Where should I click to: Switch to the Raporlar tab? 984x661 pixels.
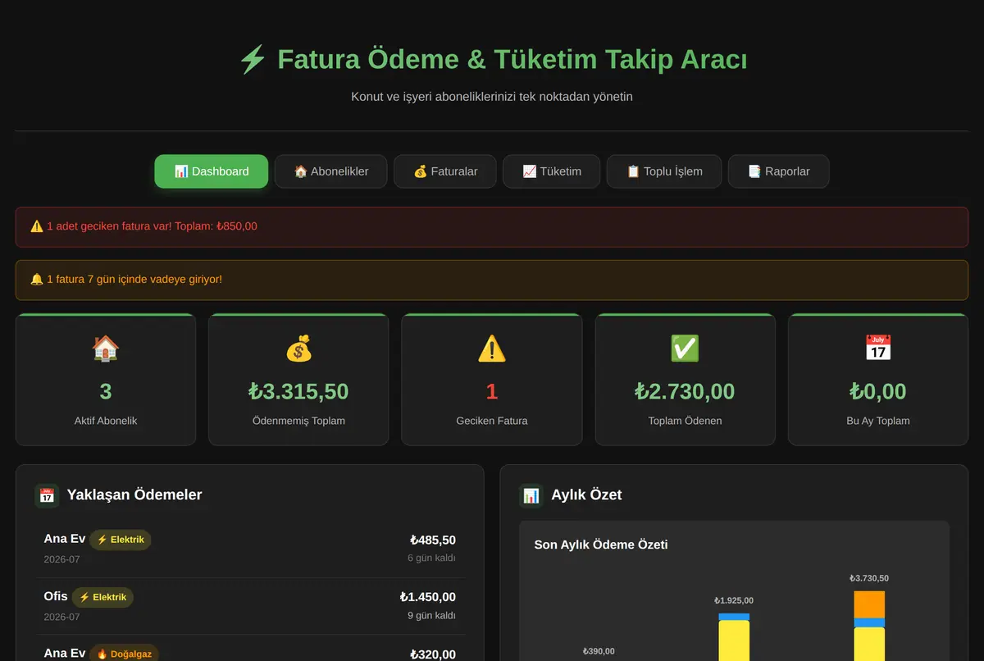(779, 171)
